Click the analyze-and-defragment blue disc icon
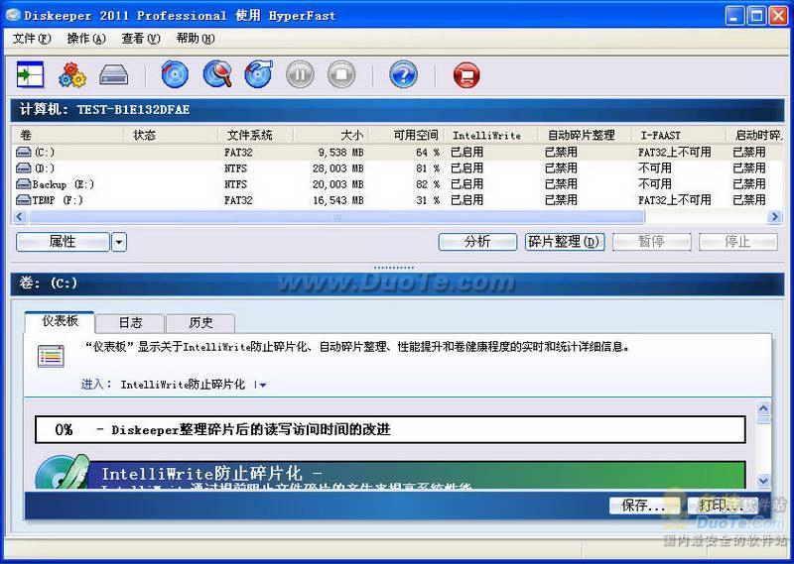 point(175,74)
